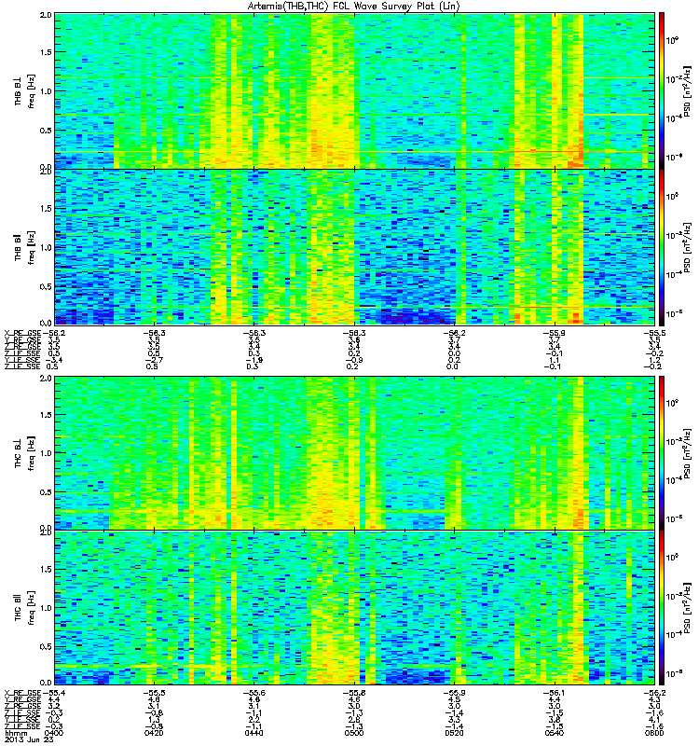Click the 4.1 value in the last THC column
The width and height of the screenshot is (699, 746).
coord(654,720)
